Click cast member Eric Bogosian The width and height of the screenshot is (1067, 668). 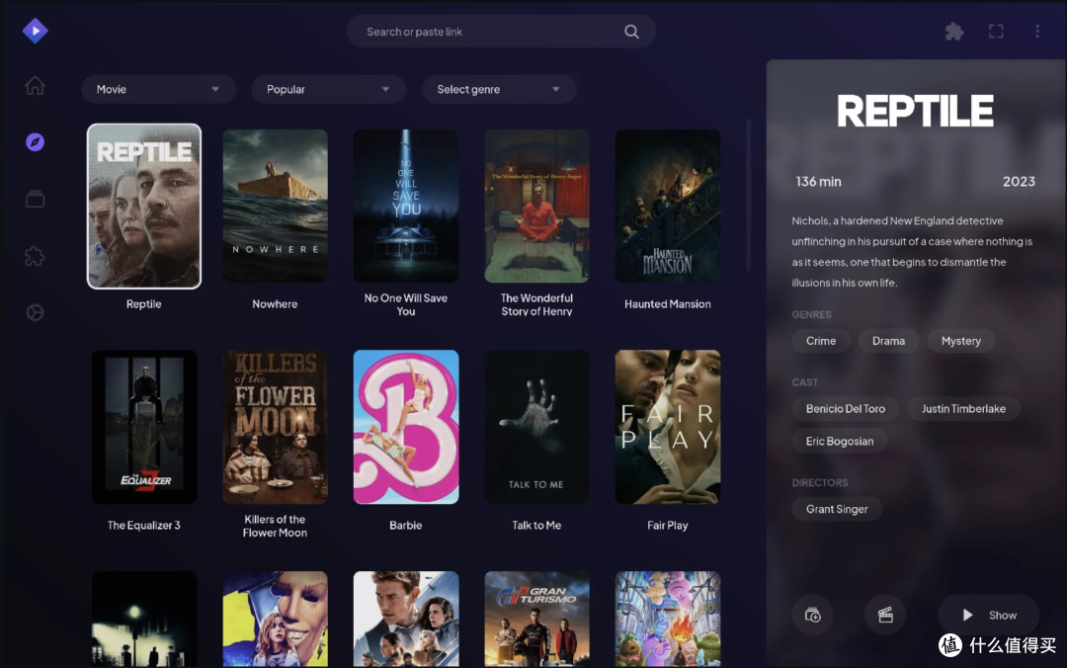[x=840, y=442]
